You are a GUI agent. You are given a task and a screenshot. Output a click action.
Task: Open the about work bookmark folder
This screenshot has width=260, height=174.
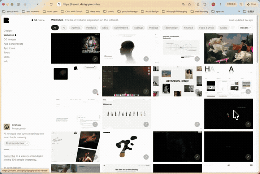(x=10, y=12)
